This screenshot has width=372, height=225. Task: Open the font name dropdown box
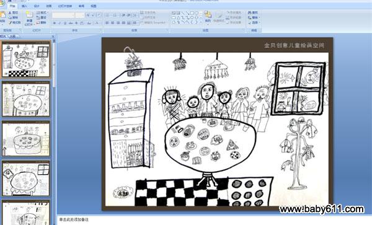coord(63,15)
